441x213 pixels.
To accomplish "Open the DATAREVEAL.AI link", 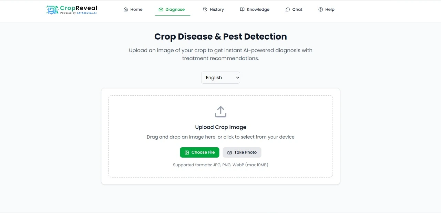I will click(86, 13).
